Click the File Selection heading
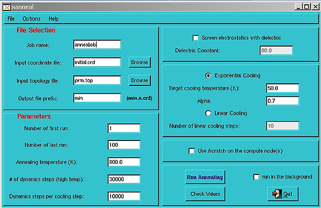The height and width of the screenshot is (208, 321). 36,30
